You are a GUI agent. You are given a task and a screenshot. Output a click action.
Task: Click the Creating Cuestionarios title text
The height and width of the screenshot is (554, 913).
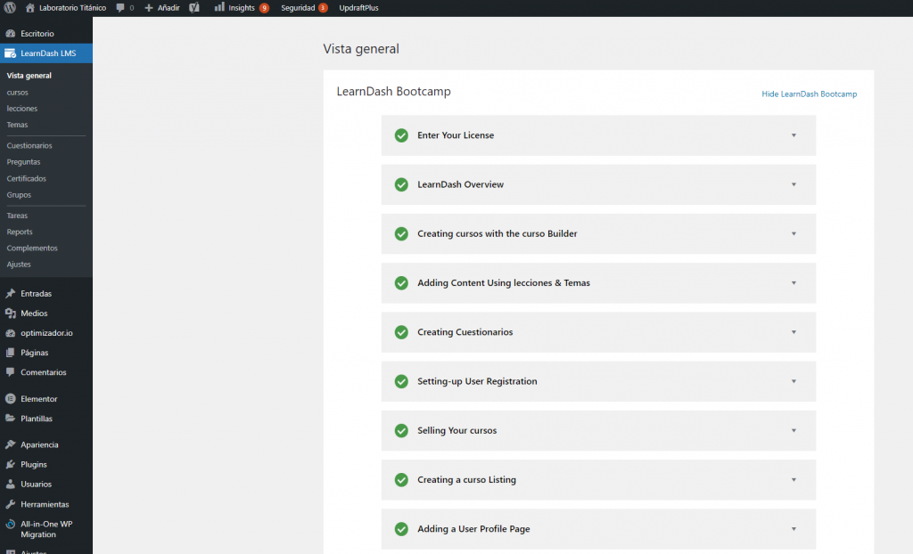coord(465,331)
